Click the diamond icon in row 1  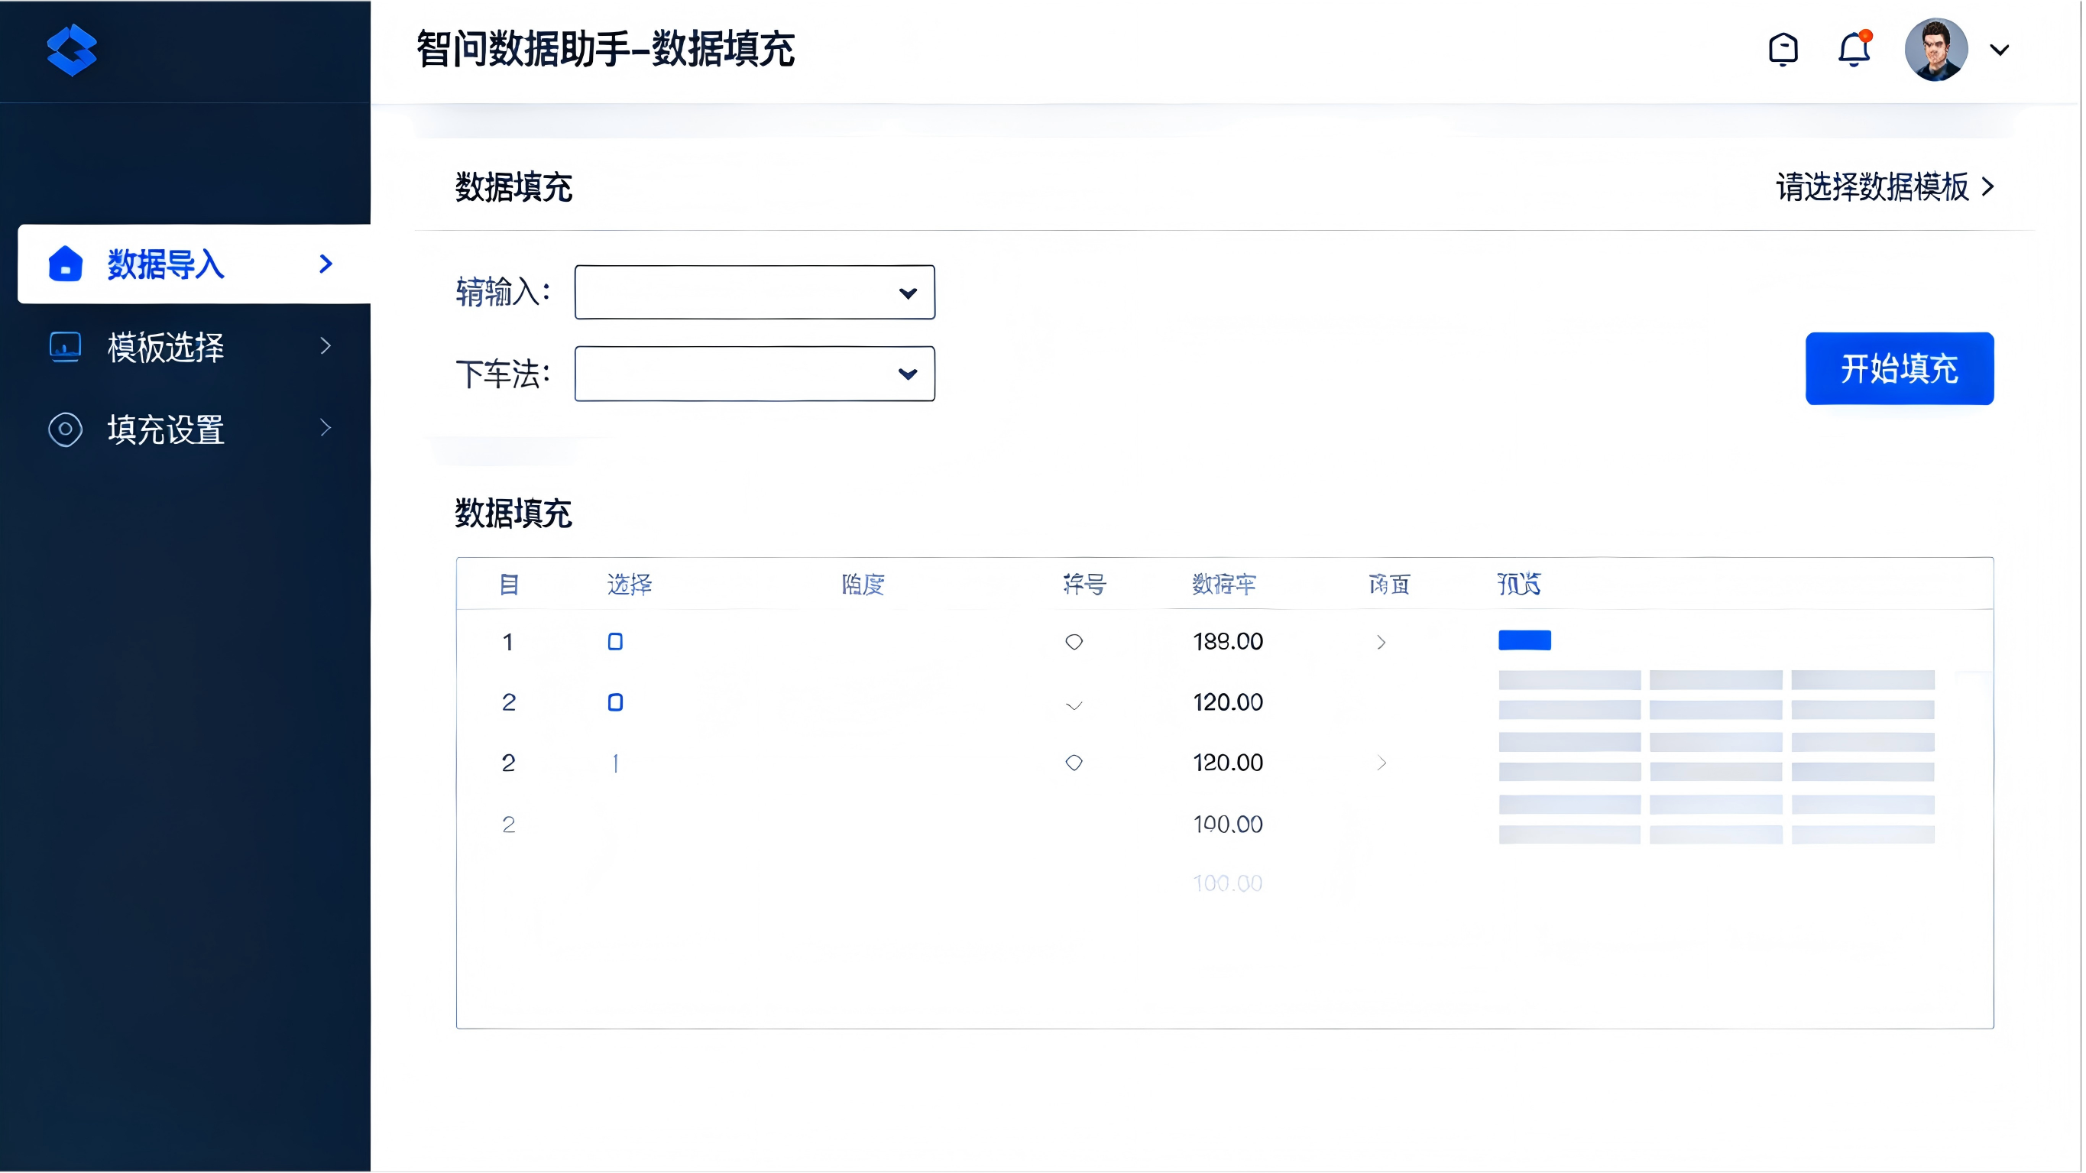coord(1074,643)
